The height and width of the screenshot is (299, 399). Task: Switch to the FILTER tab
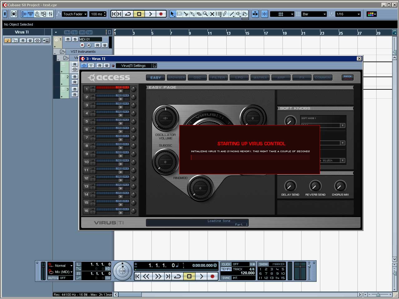[218, 77]
